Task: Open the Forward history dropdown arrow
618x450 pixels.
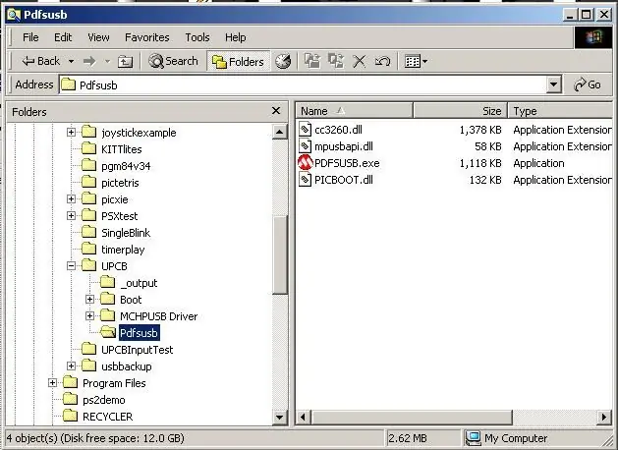Action: pos(107,62)
